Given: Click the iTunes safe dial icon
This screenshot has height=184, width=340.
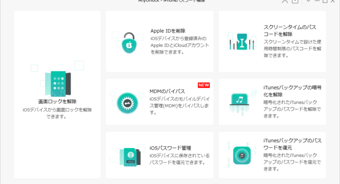Looking at the screenshot, I should [242, 155].
